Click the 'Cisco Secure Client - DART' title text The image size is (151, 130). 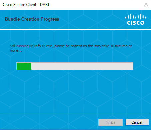(26, 5)
